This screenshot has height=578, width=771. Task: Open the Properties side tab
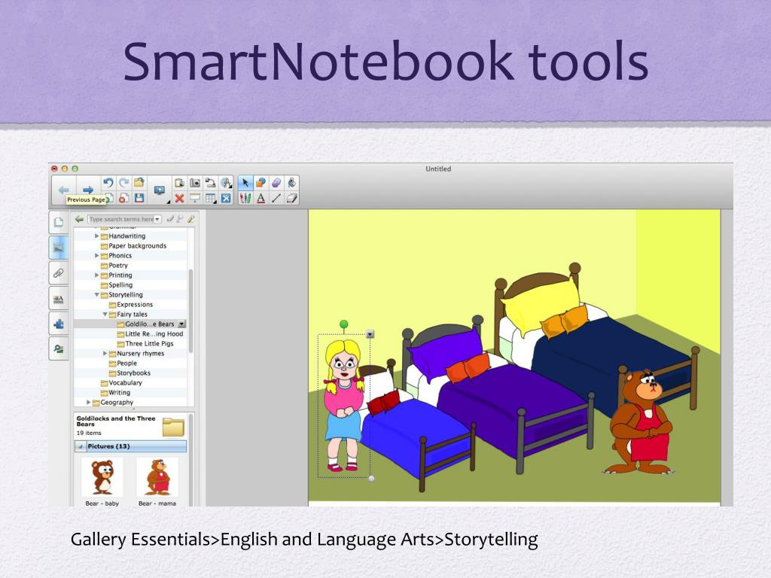pos(59,298)
